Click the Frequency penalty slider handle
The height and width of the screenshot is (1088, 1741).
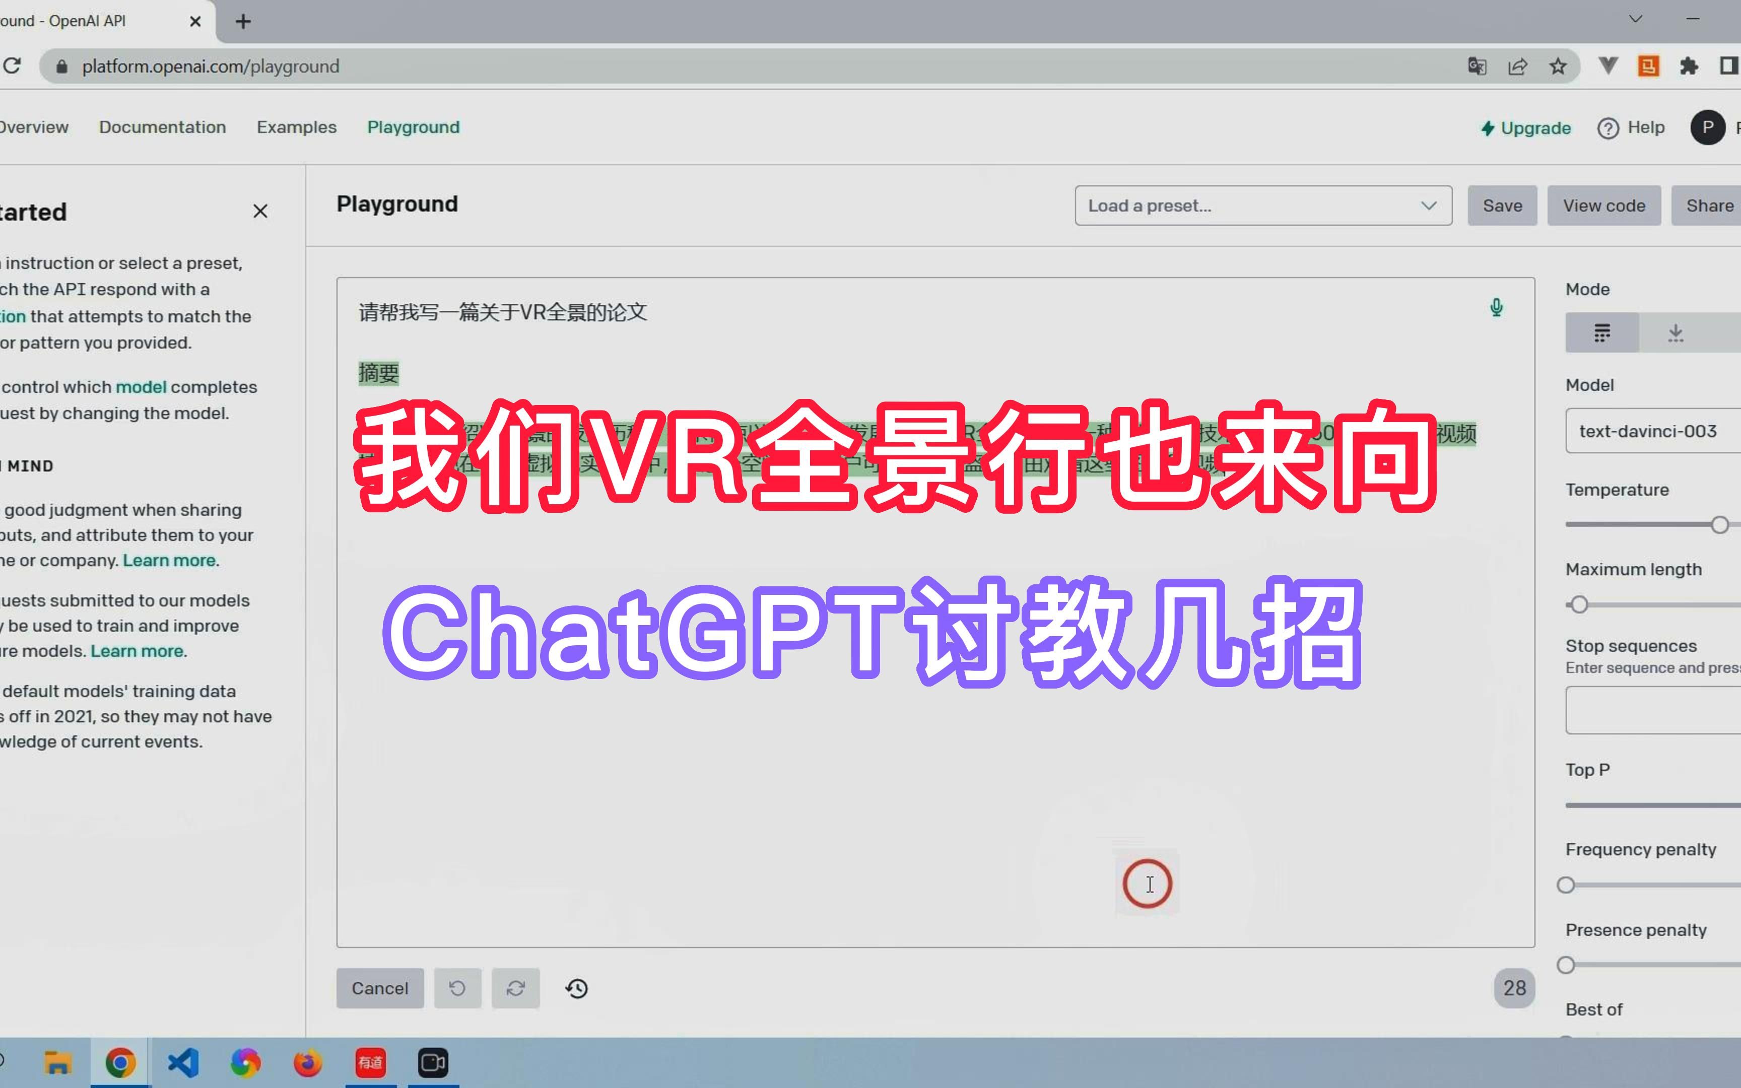tap(1566, 885)
